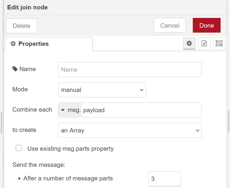Screen dimensions: 230x188
Task: Open the Mode dropdown set to manual
Action: [x=102, y=90]
